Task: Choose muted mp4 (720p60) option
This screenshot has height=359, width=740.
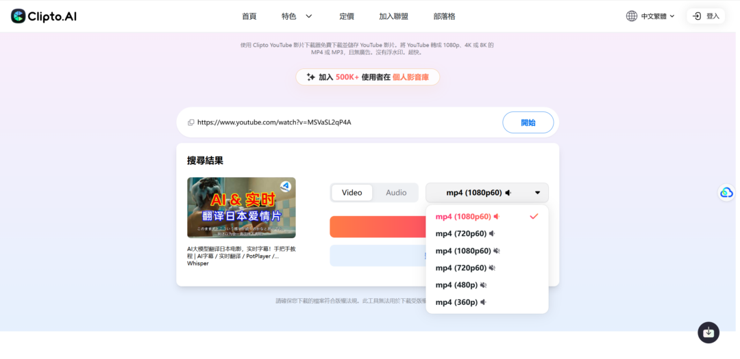Action: (487, 267)
